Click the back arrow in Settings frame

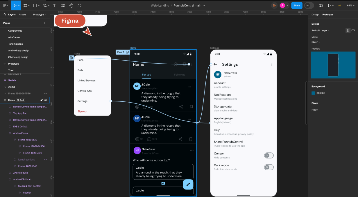tap(215, 64)
